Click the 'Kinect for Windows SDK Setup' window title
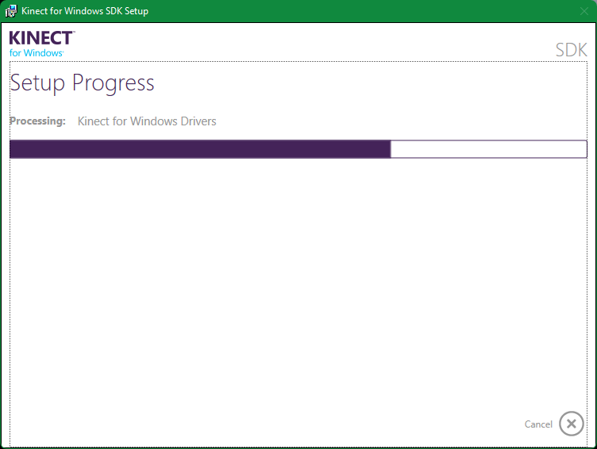Viewport: 597px width, 449px height. tap(85, 11)
